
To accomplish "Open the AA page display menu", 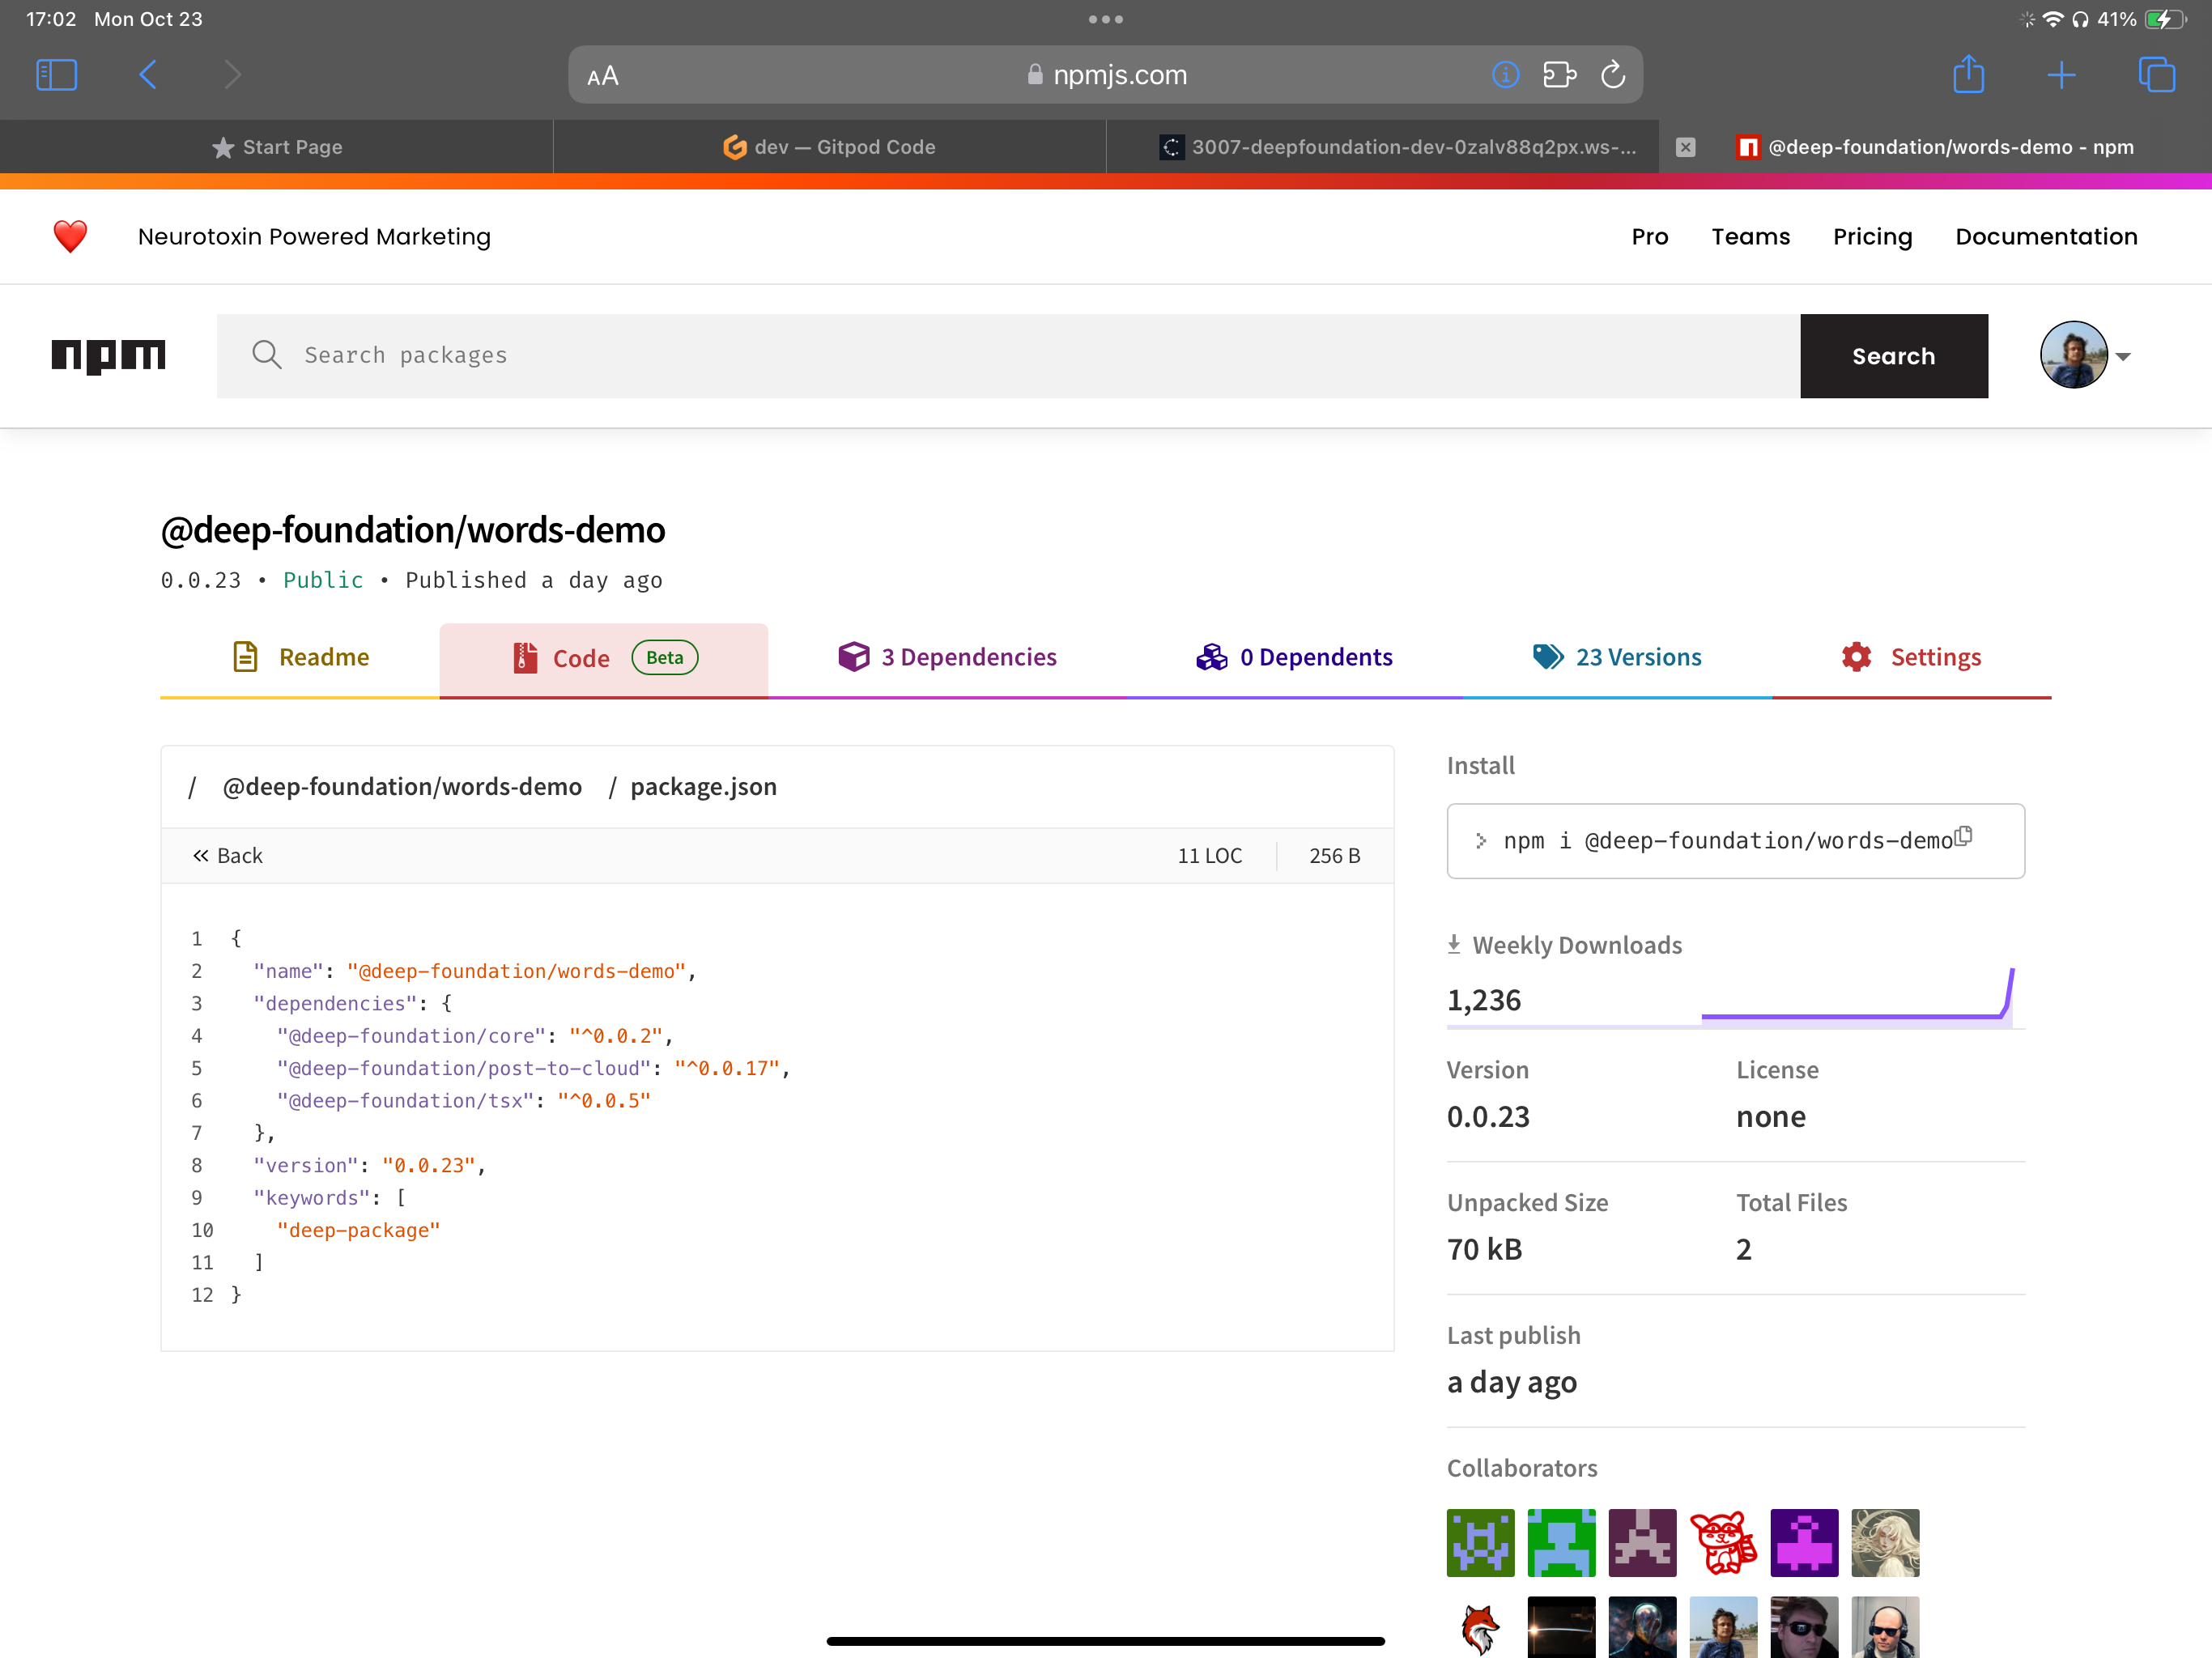I will point(602,74).
